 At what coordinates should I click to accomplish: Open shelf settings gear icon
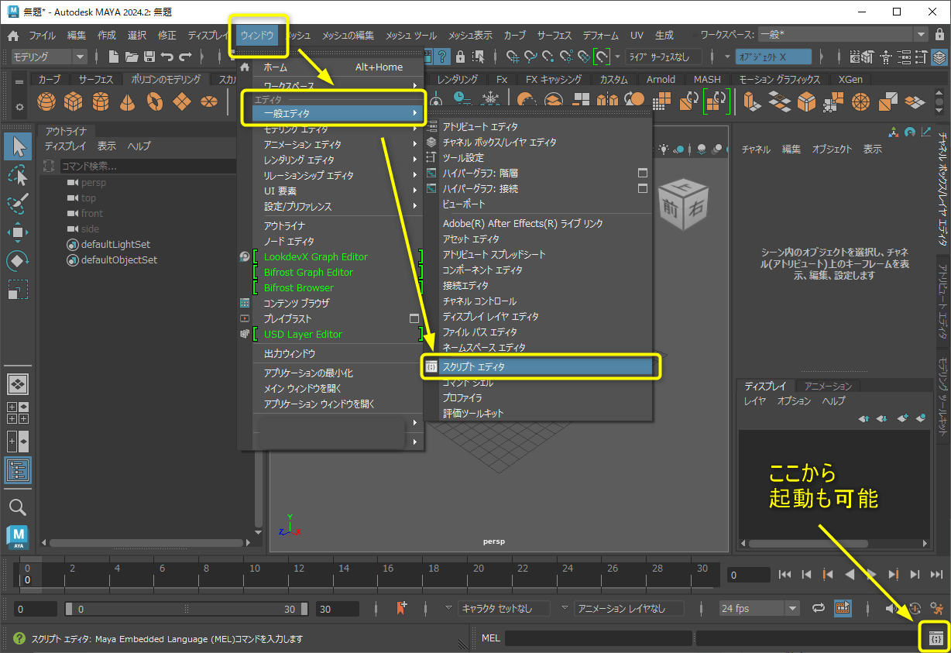pos(20,108)
